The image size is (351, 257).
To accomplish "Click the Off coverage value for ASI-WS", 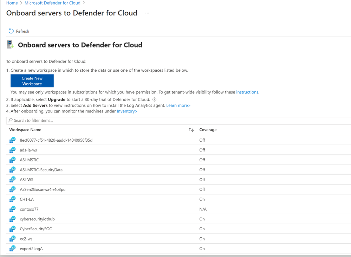I will tap(202, 179).
